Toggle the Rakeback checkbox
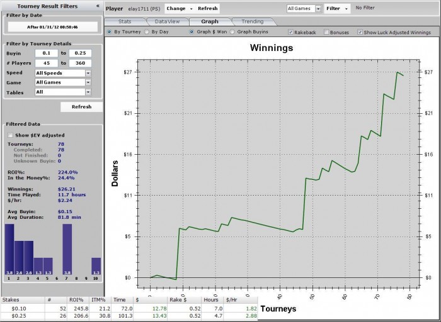Screen dimensions: 441x322 point(290,32)
